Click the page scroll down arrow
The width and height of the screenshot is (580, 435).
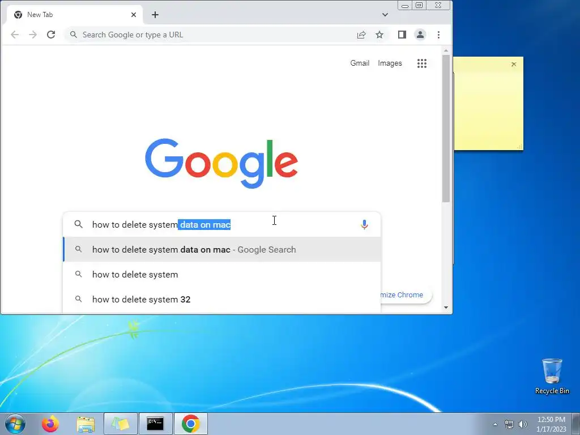(x=446, y=308)
